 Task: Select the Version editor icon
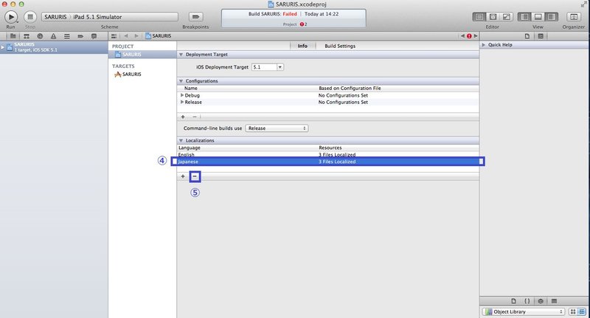coord(507,17)
